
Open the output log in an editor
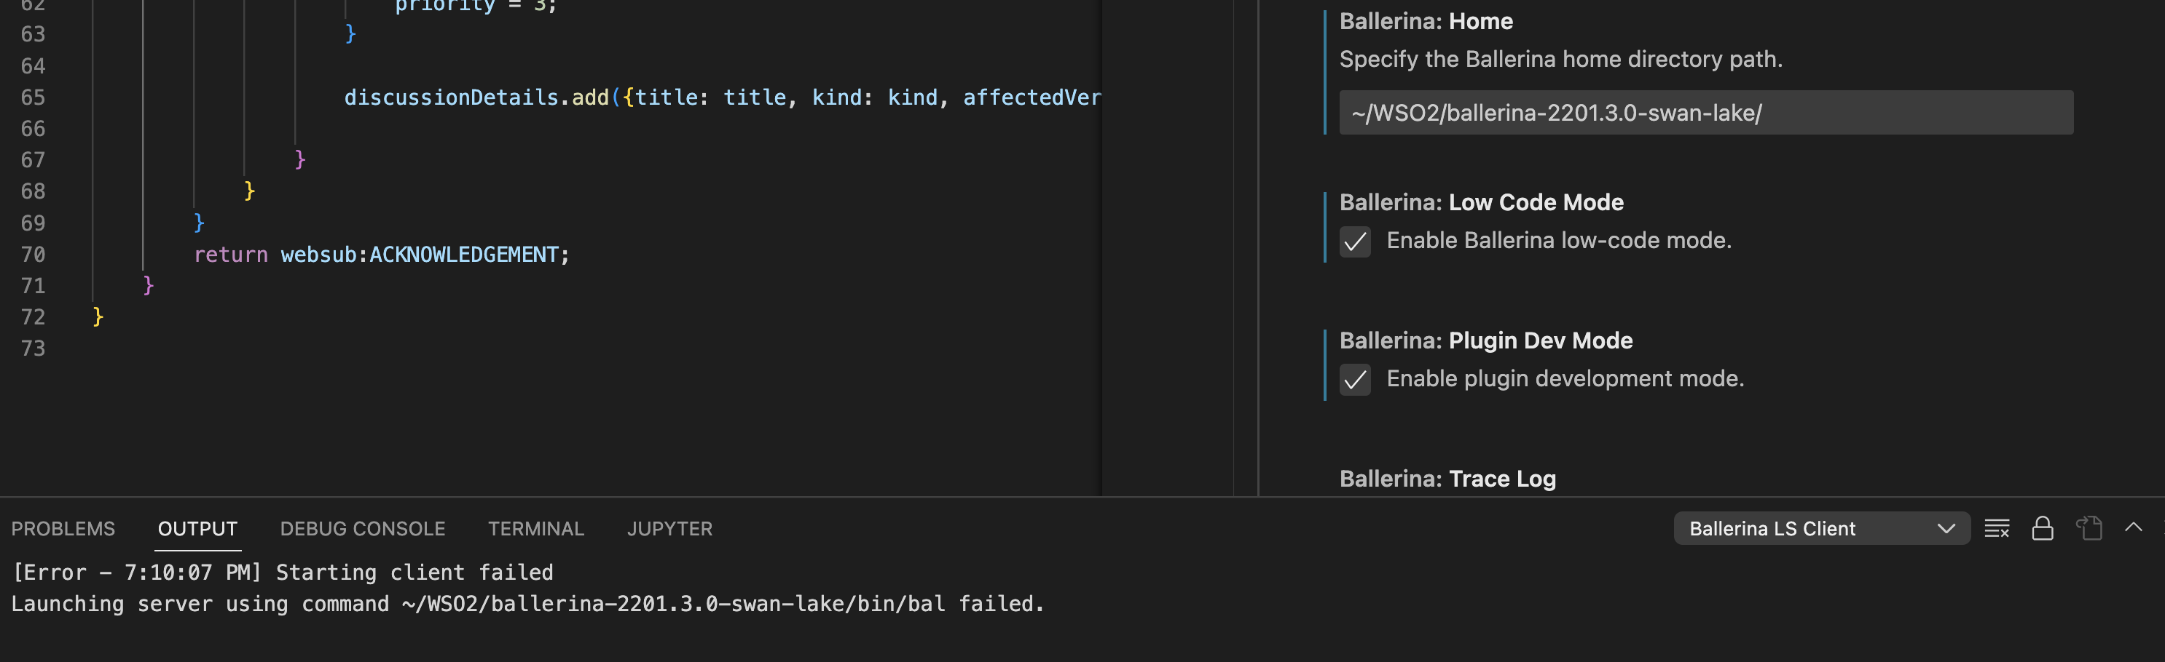(x=2090, y=527)
